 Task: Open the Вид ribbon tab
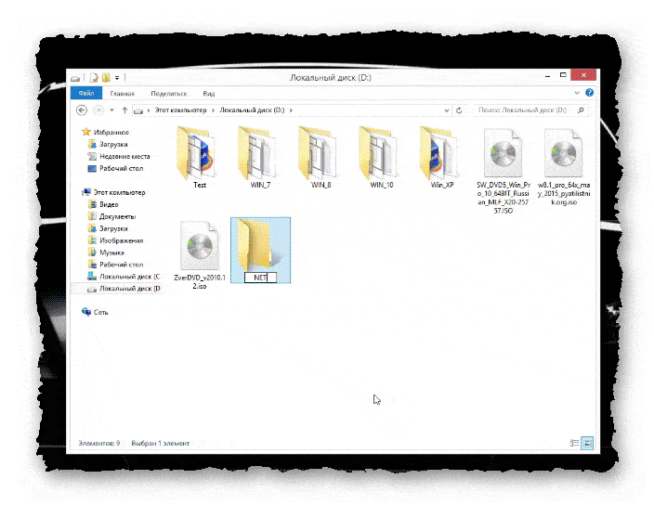click(x=208, y=94)
